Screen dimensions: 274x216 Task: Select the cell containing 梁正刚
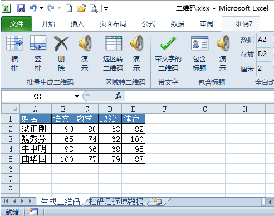coord(36,129)
